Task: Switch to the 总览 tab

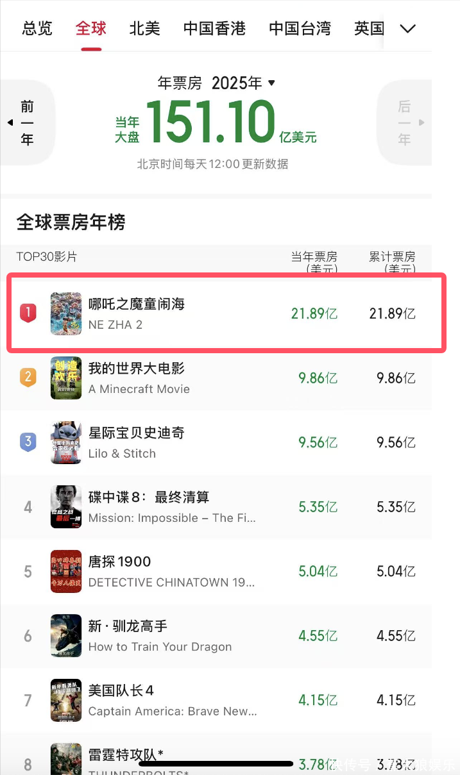Action: 37,29
